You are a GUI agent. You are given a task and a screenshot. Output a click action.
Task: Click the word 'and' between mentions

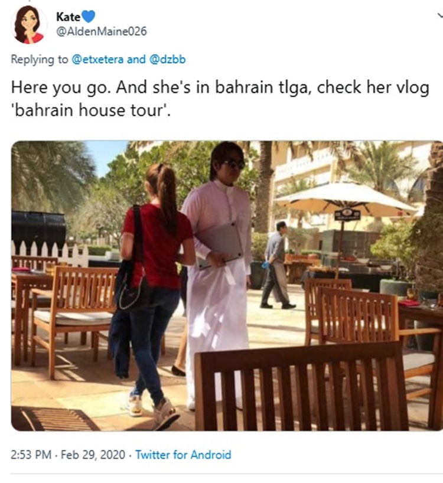[136, 59]
